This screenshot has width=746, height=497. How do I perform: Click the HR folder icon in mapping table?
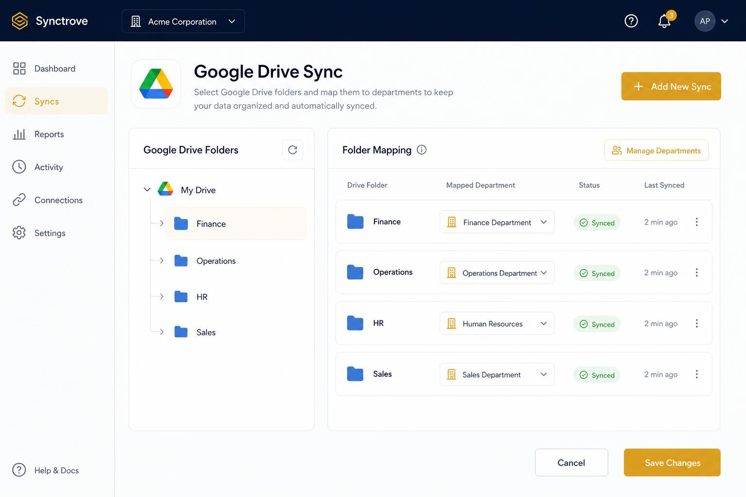click(x=355, y=323)
